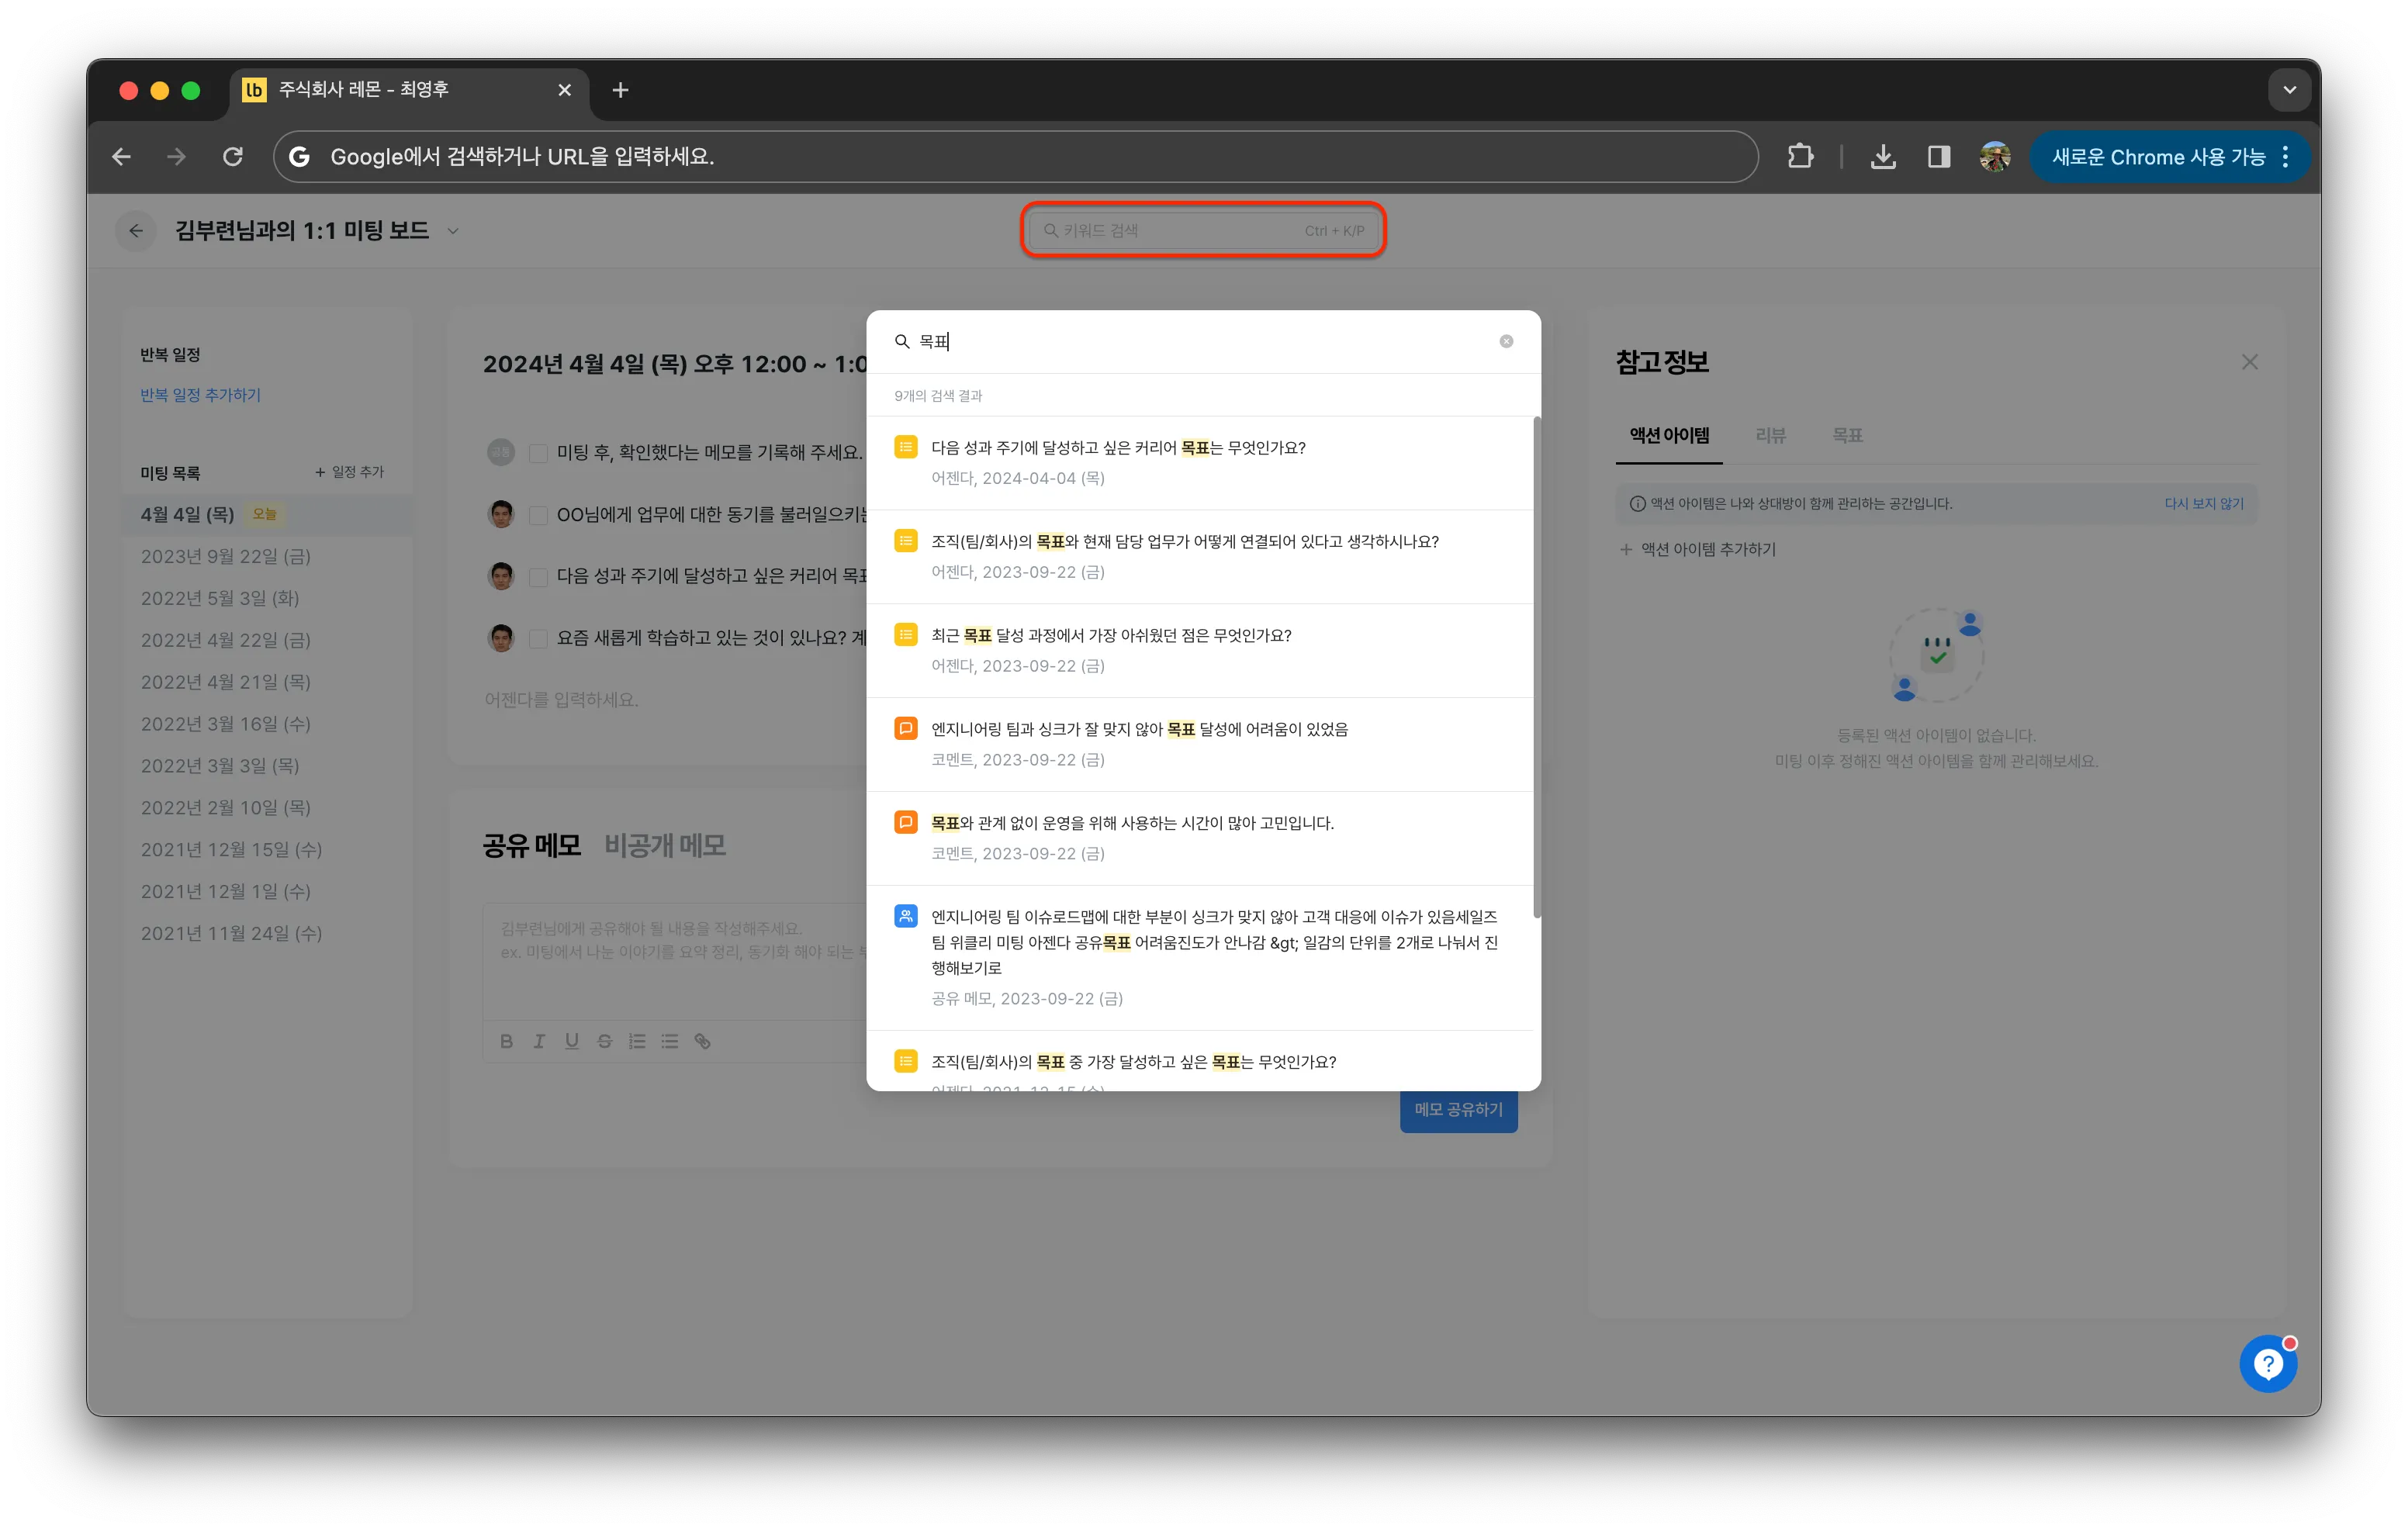Insert bulleted list in memo editor
Viewport: 2408px width, 1531px height.
click(x=670, y=1041)
